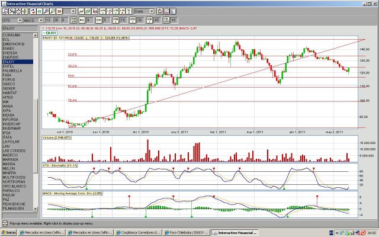This screenshot has height=237, width=379.
Task: Click the Inicio start button
Action: click(9, 232)
